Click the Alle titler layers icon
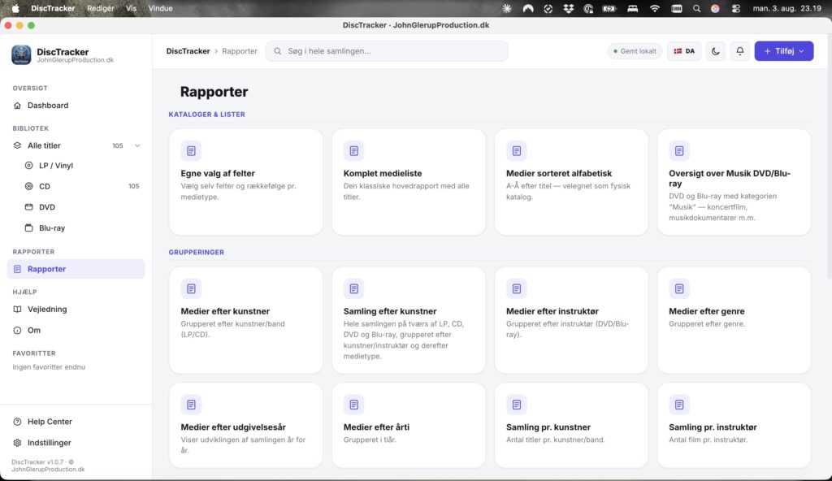This screenshot has width=832, height=481. coord(18,145)
